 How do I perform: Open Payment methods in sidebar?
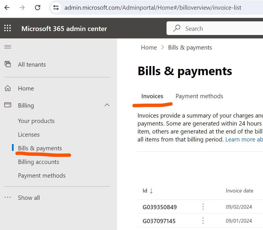42,176
